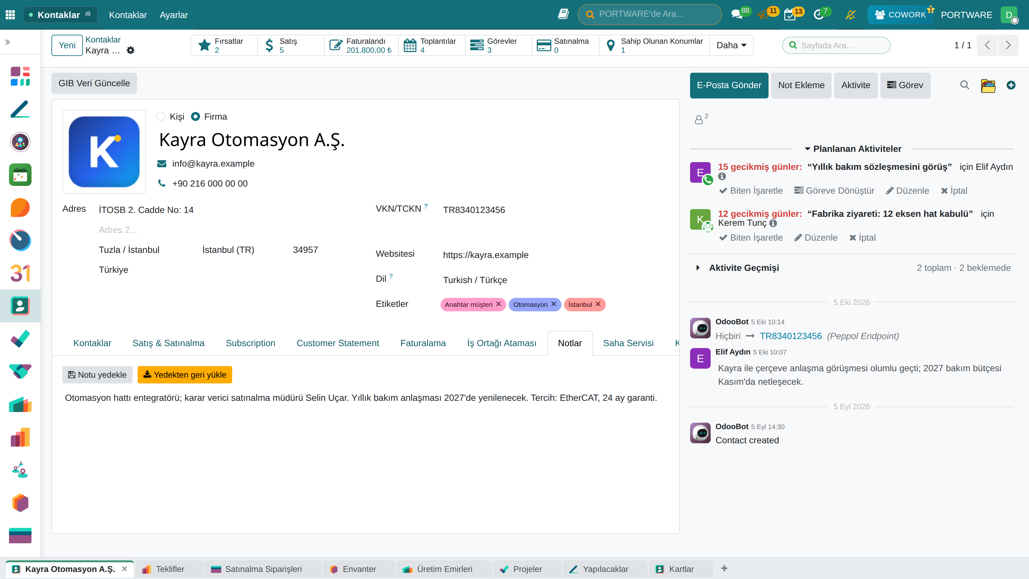Close the Kayra Otomasyon A.Ş. bottom tab
Viewport: 1029px width, 579px height.
(x=125, y=569)
